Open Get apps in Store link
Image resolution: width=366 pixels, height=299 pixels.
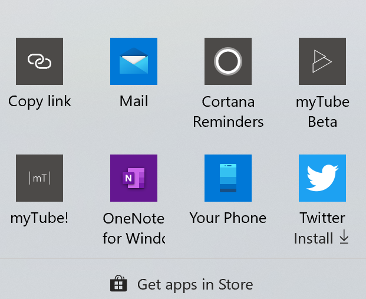click(182, 284)
